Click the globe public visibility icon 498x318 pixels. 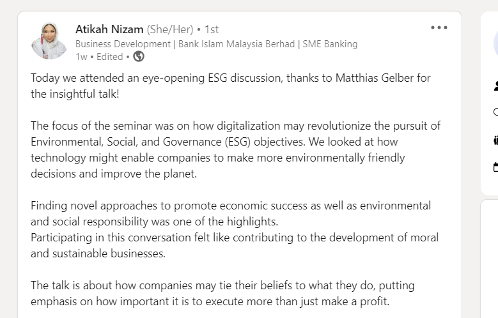point(139,56)
